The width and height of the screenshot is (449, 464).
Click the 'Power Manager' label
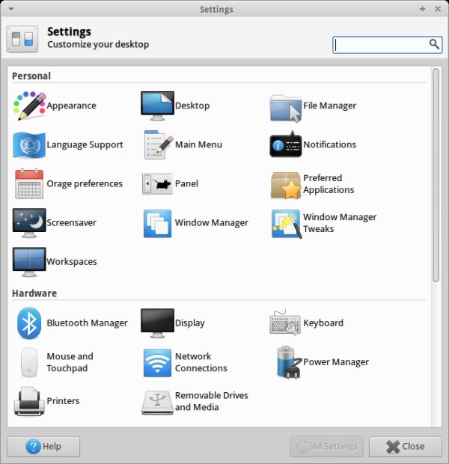336,362
